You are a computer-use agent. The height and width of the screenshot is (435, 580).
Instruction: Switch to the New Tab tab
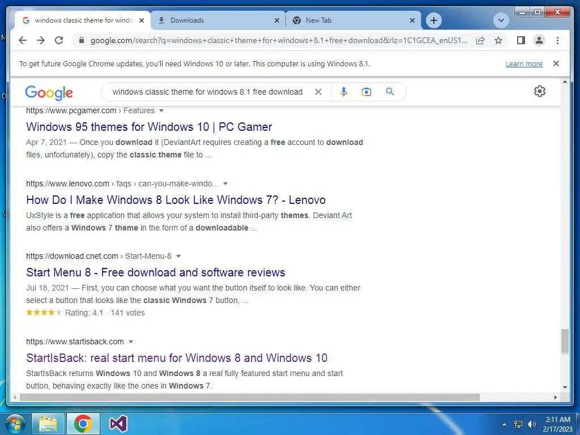[x=353, y=20]
